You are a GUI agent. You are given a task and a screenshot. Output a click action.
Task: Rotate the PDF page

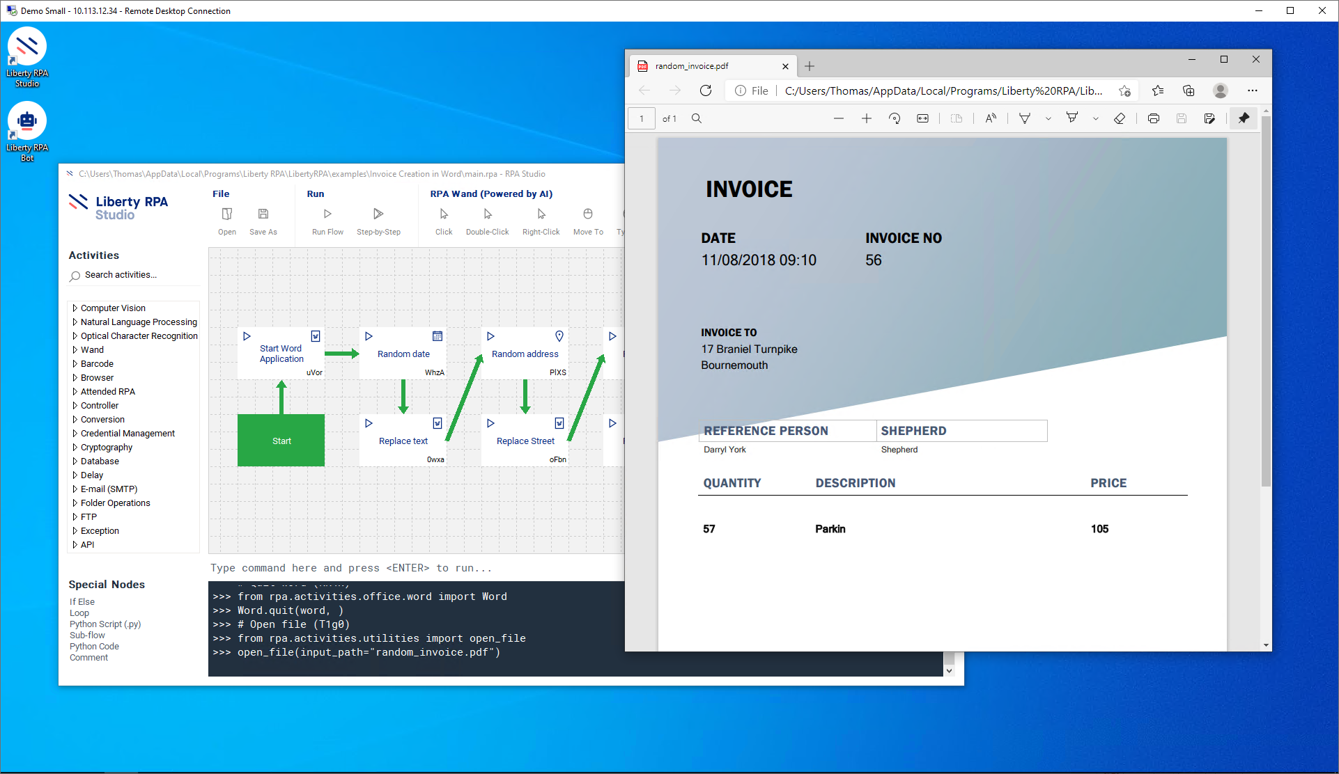tap(895, 118)
